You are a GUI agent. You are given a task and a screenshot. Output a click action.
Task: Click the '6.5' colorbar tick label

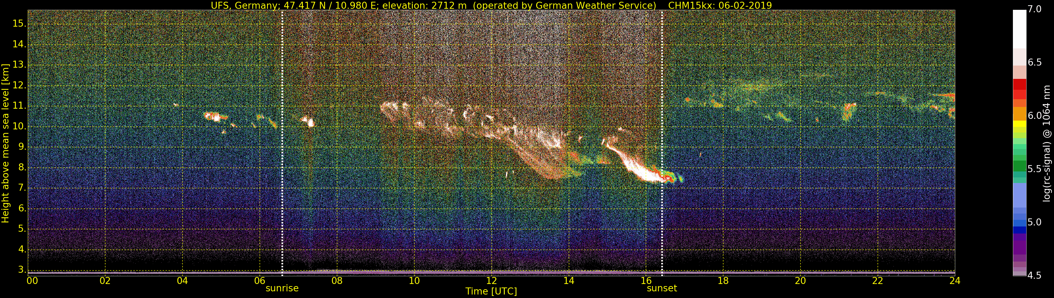point(1034,62)
